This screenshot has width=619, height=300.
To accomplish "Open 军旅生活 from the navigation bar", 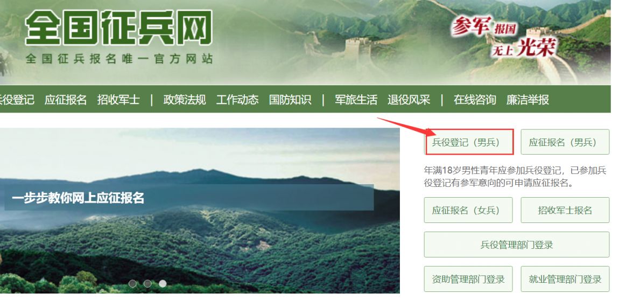I will [x=356, y=100].
